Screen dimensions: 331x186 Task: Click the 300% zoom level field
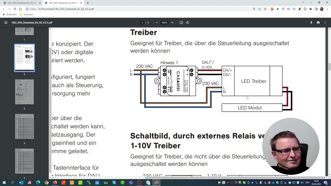[164, 22]
